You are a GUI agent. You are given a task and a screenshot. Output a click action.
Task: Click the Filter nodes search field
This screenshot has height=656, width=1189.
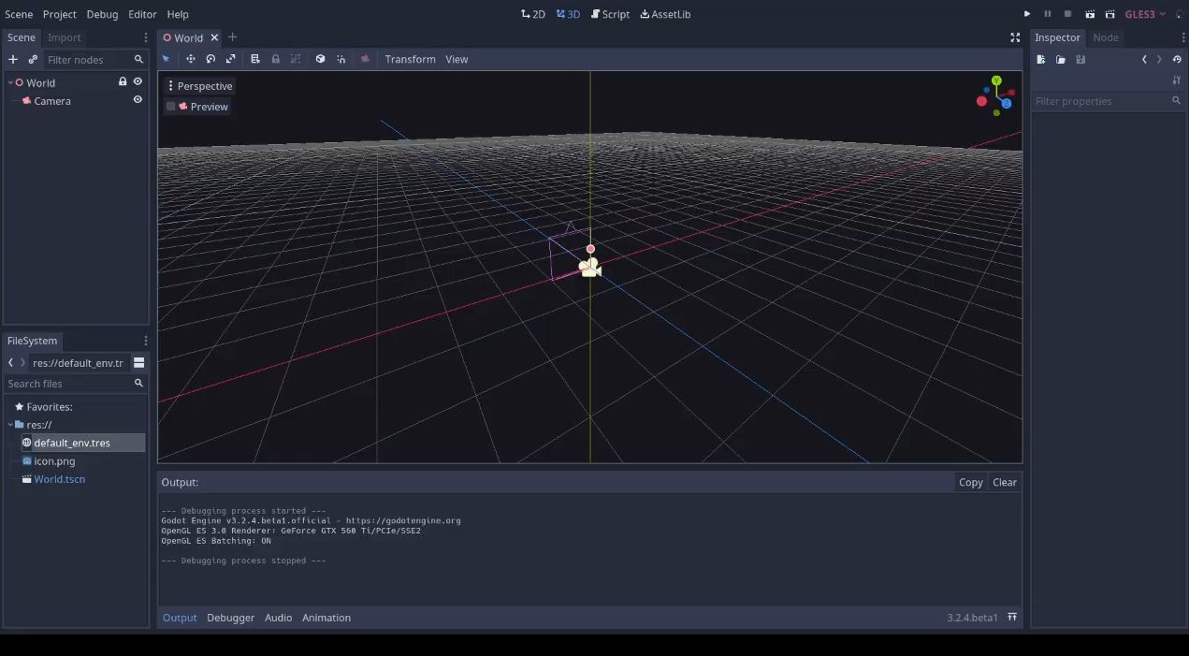(x=94, y=59)
